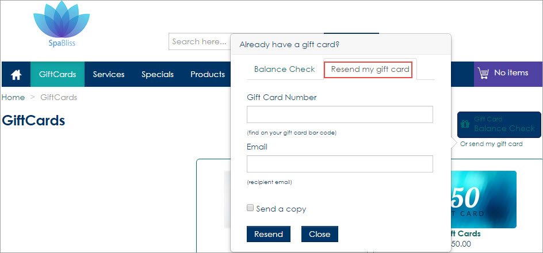Click the Close button in popup

coord(320,234)
